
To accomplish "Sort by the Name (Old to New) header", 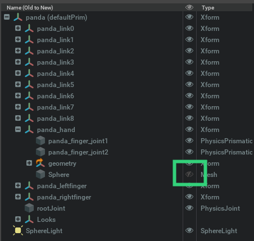I will pos(30,8).
